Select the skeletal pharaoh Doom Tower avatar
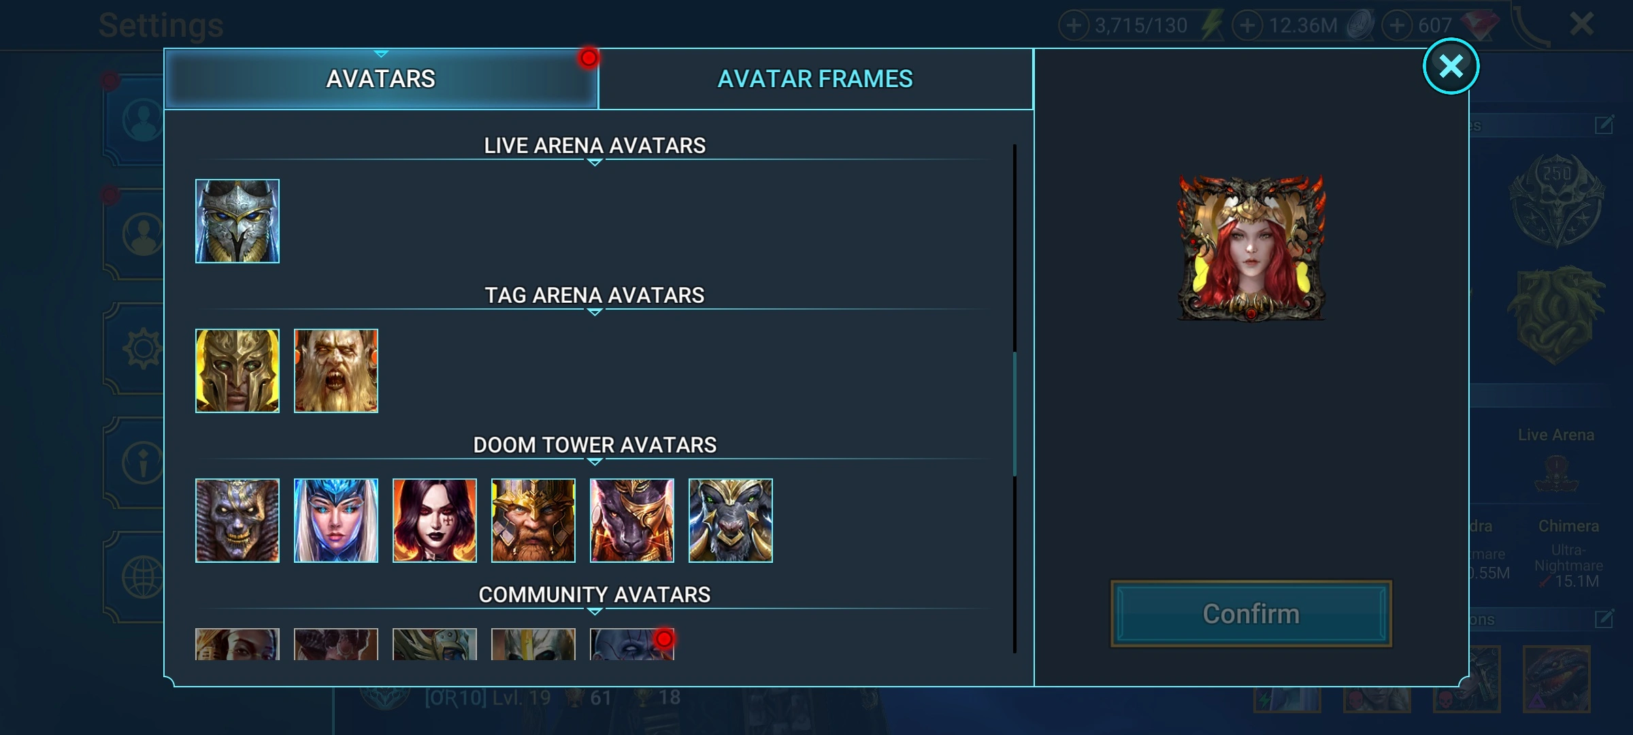 click(237, 521)
